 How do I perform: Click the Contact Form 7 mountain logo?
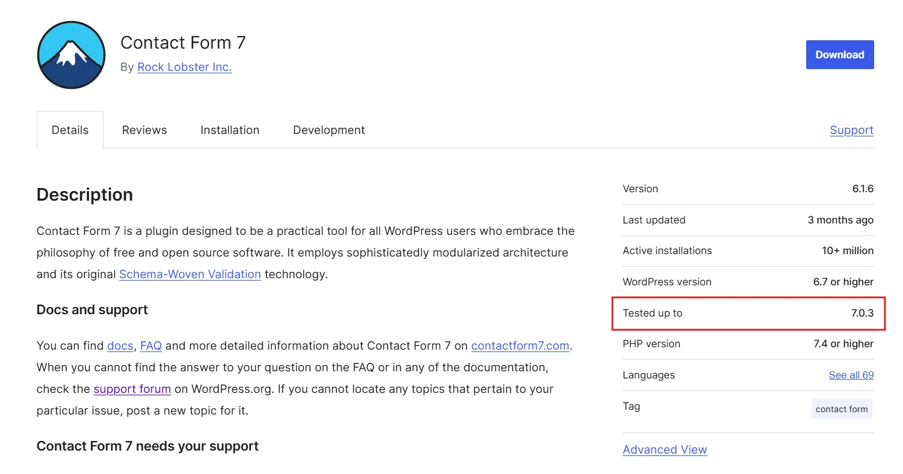point(71,55)
